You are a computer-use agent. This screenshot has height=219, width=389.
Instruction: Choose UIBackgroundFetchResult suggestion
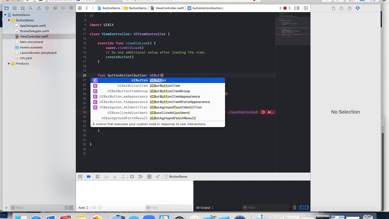158,118
